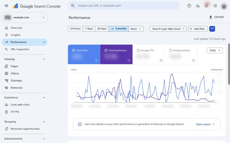Click the search magnifier icon in URL bar
The width and height of the screenshot is (230, 143).
point(73,6)
